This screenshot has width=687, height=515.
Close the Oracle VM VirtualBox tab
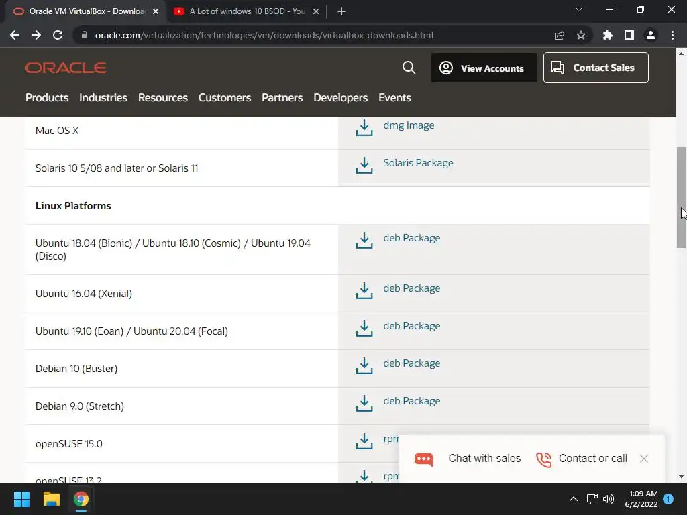coord(156,11)
